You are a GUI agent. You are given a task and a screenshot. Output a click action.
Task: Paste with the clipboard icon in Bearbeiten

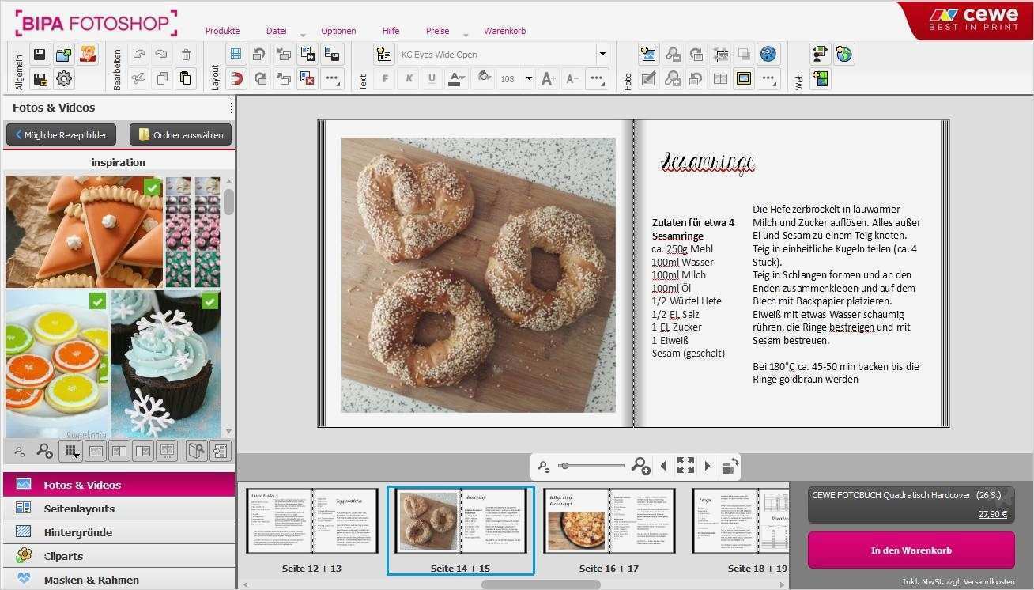[x=186, y=78]
